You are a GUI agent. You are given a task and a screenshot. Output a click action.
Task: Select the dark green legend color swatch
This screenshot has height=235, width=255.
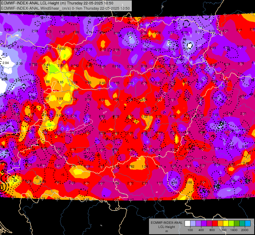click(237, 224)
